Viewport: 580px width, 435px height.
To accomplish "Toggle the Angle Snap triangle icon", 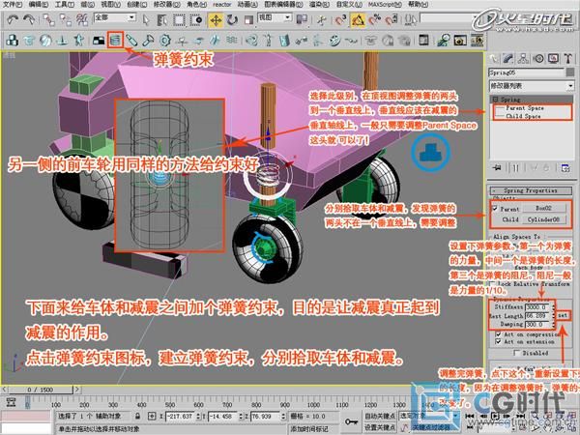I will coord(358,20).
